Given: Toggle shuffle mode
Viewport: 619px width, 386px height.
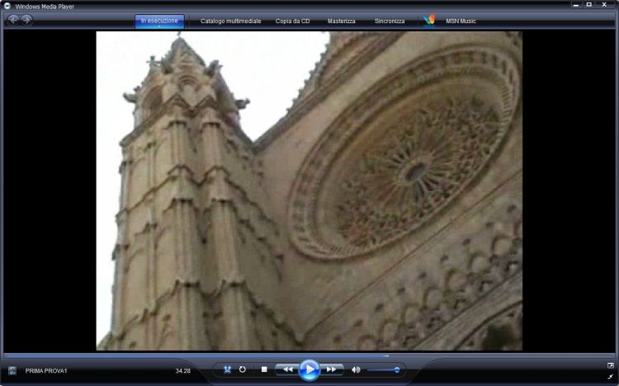Looking at the screenshot, I should tap(228, 370).
